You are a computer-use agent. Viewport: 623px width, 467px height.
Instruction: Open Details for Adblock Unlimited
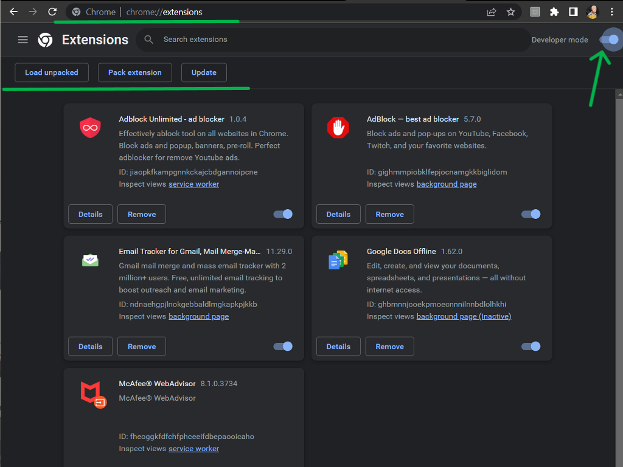[90, 214]
